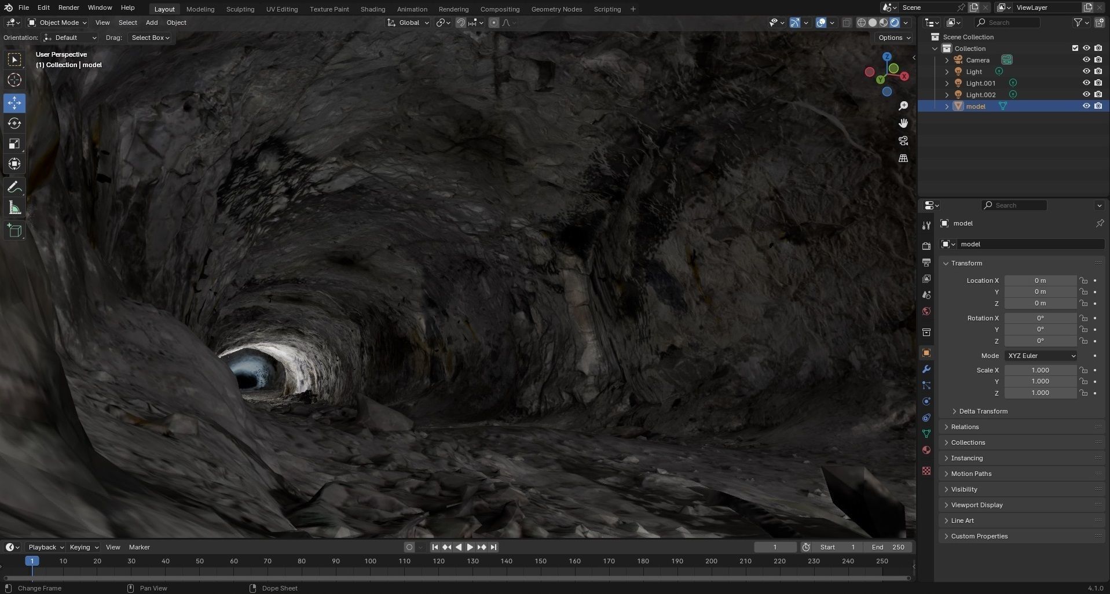Switch to Geometry Nodes workspace tab

pos(556,9)
